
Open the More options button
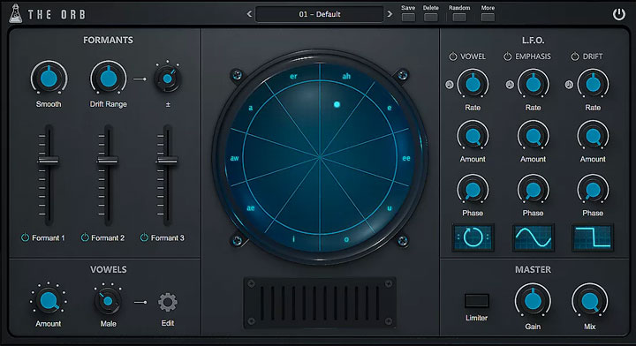[488, 17]
